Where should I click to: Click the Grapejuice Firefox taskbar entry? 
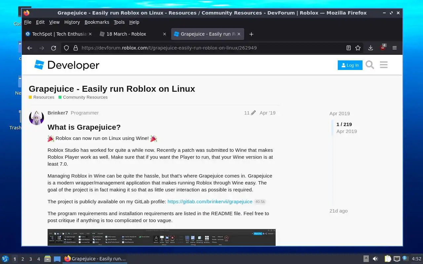tap(95, 259)
